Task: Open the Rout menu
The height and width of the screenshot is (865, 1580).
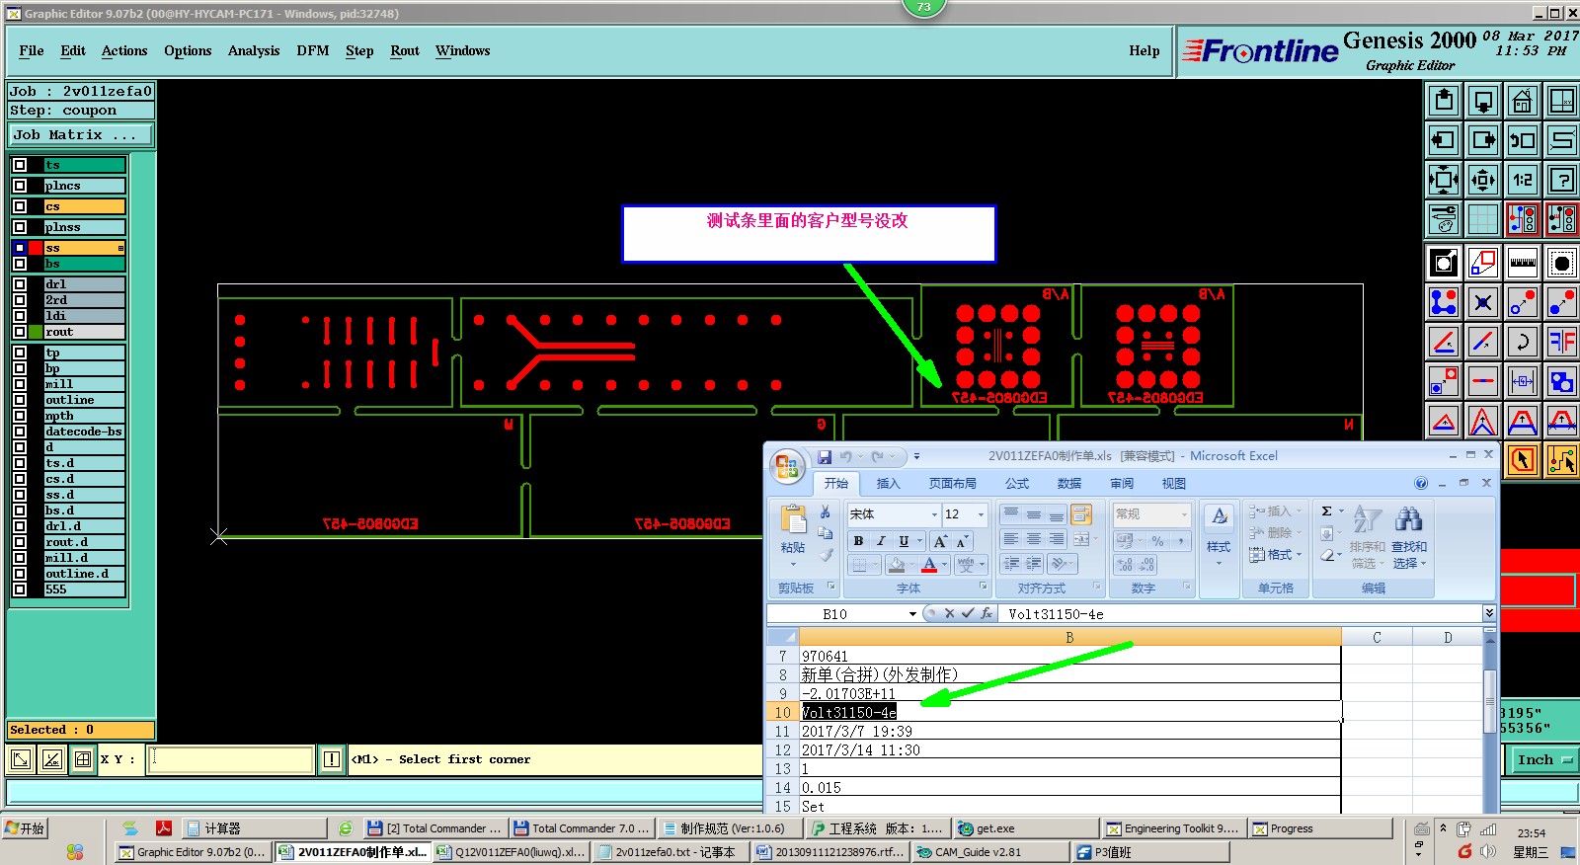Action: point(405,50)
